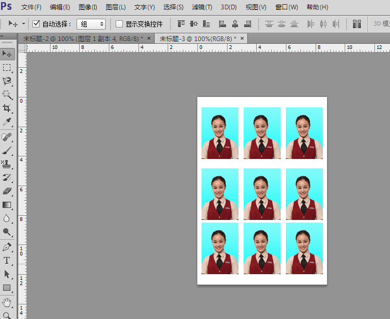Close the 未标题-3 document tab
Viewport: 390px width, 319px height.
[242, 39]
